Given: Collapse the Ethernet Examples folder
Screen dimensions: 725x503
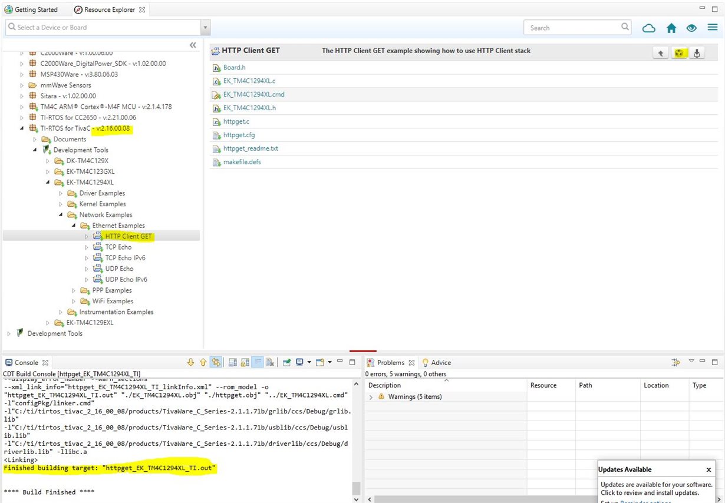Looking at the screenshot, I should pos(74,226).
